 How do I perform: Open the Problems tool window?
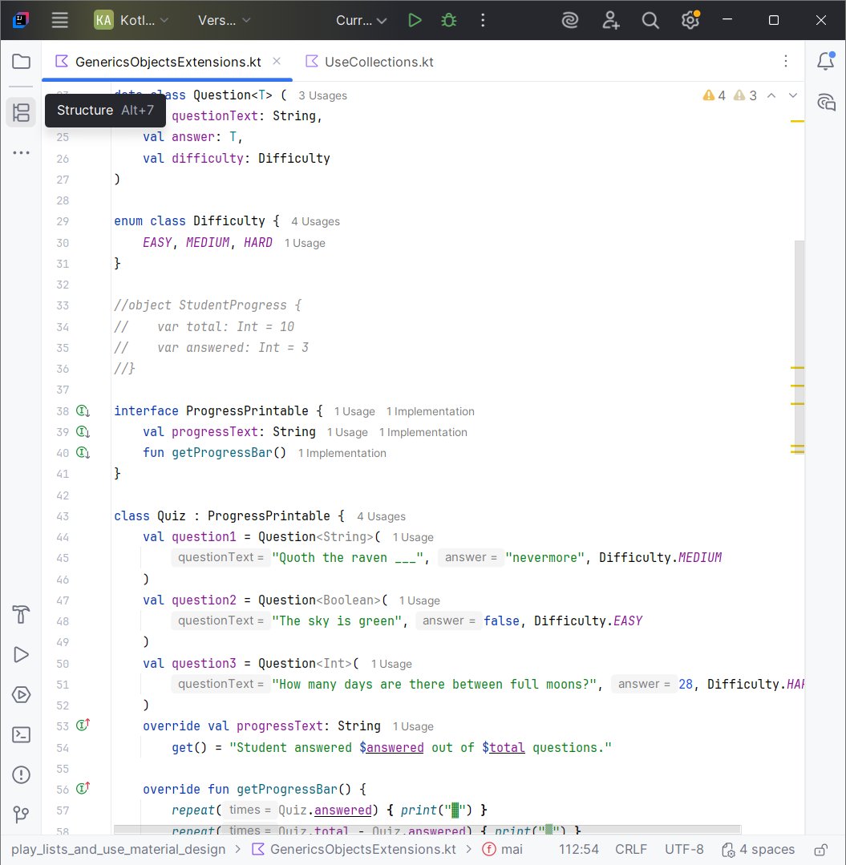pyautogui.click(x=21, y=774)
